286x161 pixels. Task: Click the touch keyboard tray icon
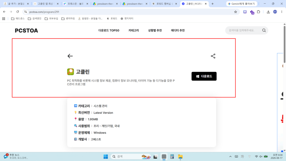click(x=236, y=157)
